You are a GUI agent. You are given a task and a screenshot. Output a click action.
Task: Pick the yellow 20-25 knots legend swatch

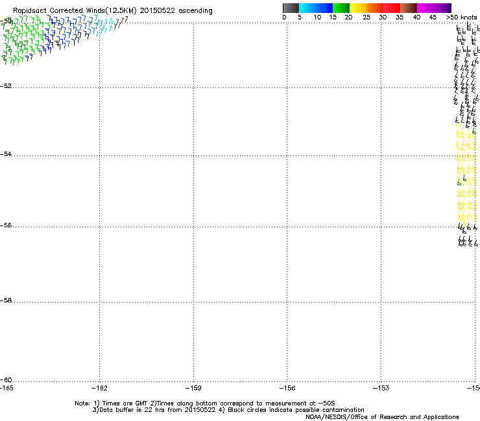coord(358,8)
